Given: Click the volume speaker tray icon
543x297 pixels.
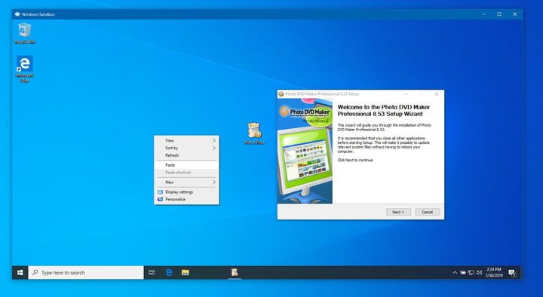Looking at the screenshot, I should (479, 273).
